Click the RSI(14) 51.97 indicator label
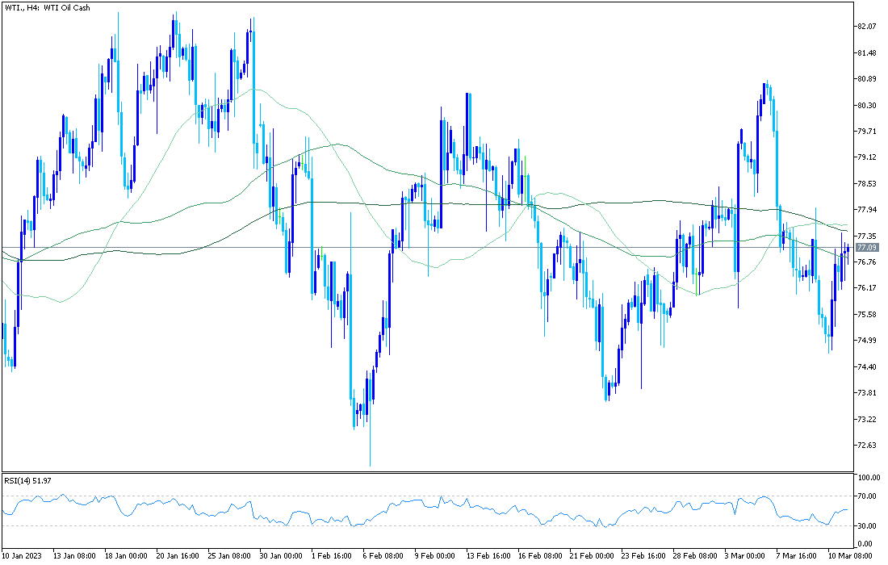 [27, 480]
